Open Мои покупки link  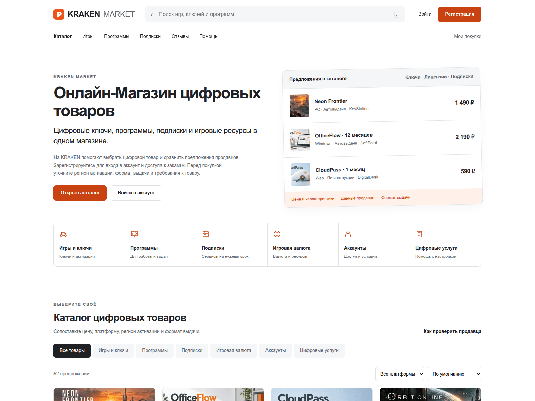tap(468, 36)
